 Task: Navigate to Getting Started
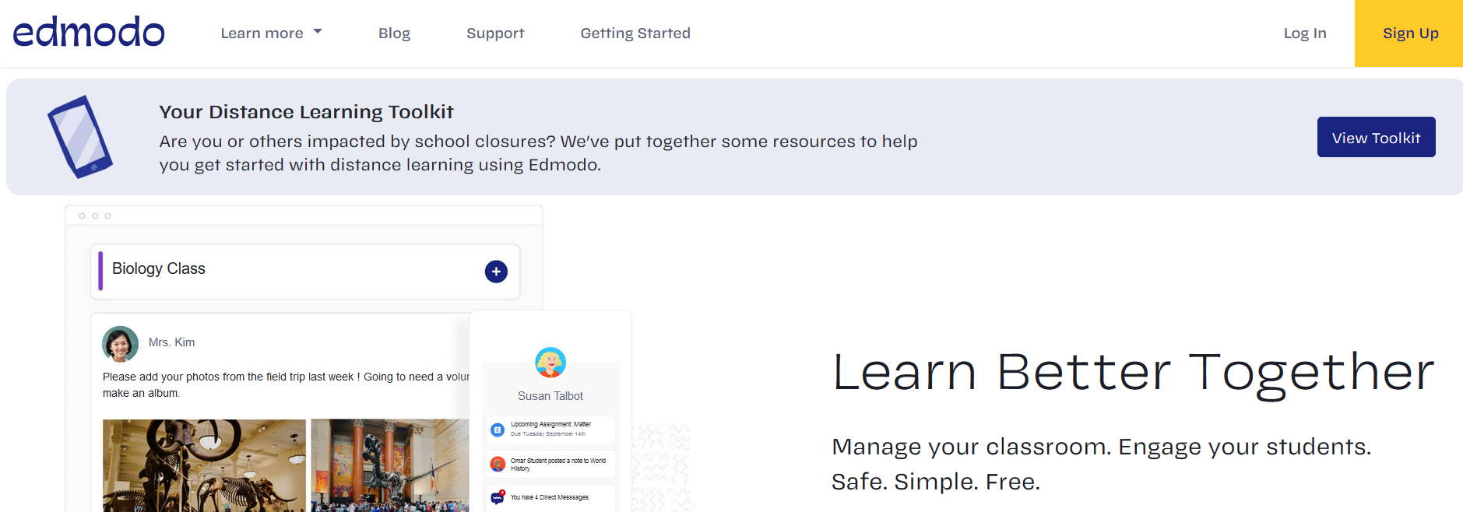635,33
